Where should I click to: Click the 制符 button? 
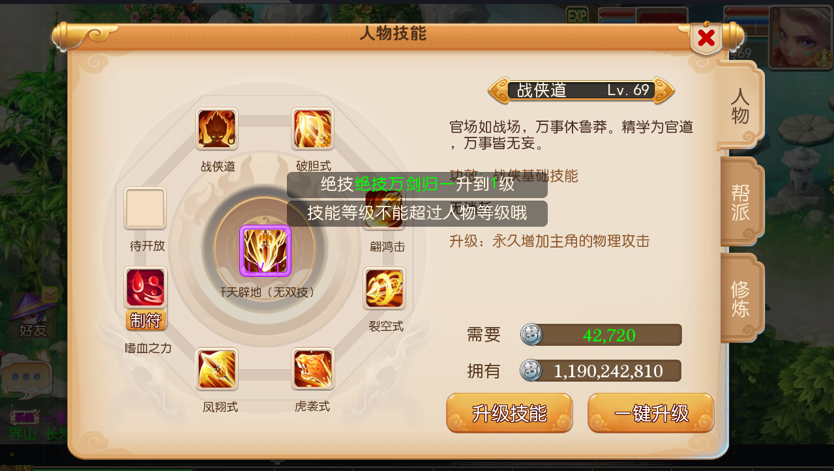(146, 320)
